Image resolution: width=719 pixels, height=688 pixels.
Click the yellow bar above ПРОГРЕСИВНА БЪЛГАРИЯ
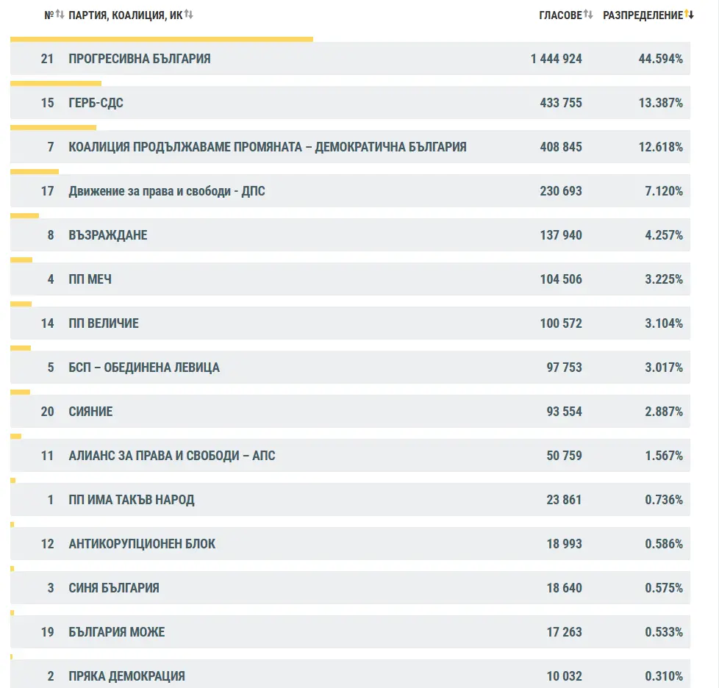[x=162, y=40]
